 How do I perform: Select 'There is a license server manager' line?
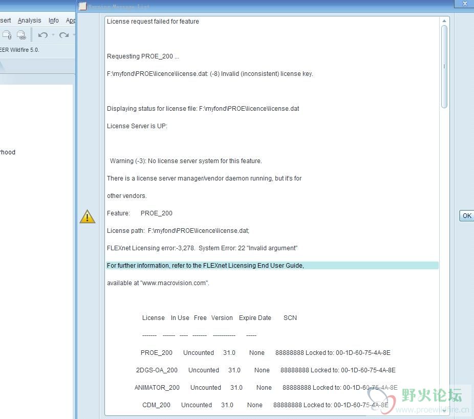272,178
